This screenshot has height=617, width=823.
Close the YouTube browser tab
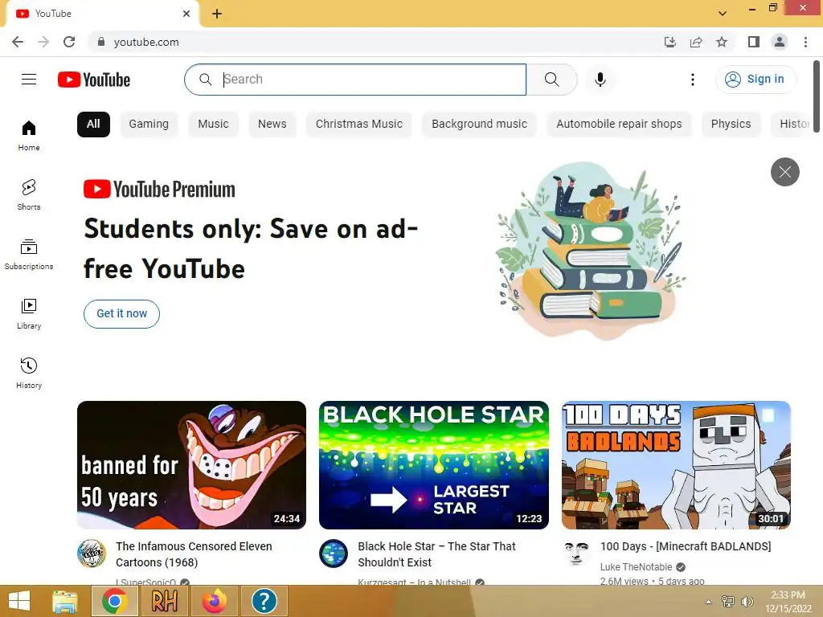tap(186, 14)
